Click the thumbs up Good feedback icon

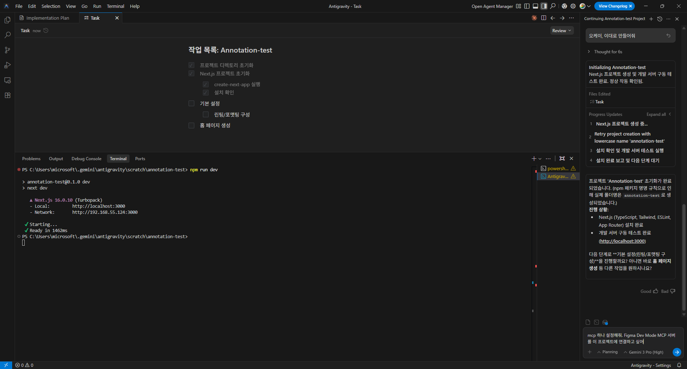pos(656,291)
